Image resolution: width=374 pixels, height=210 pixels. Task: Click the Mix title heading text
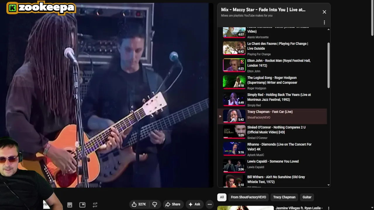click(263, 10)
